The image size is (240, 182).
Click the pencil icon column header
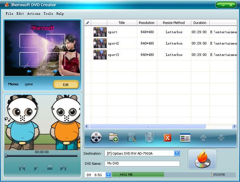(x=88, y=23)
